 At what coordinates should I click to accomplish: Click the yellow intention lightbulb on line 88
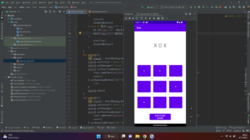point(80,33)
